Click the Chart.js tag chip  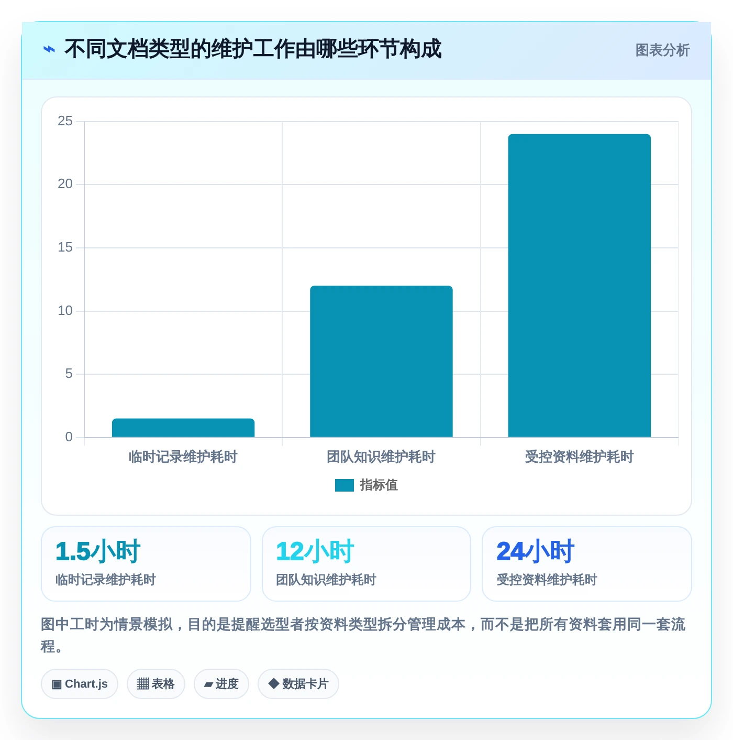pos(80,684)
